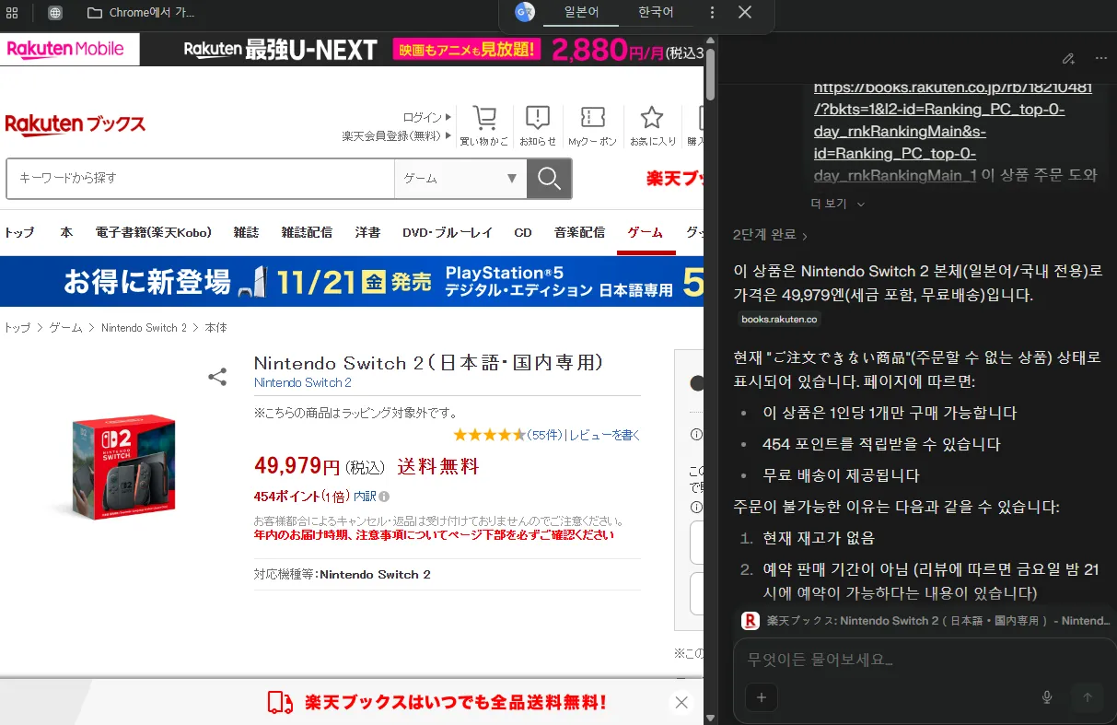Open the トップ navigation tab

click(19, 232)
